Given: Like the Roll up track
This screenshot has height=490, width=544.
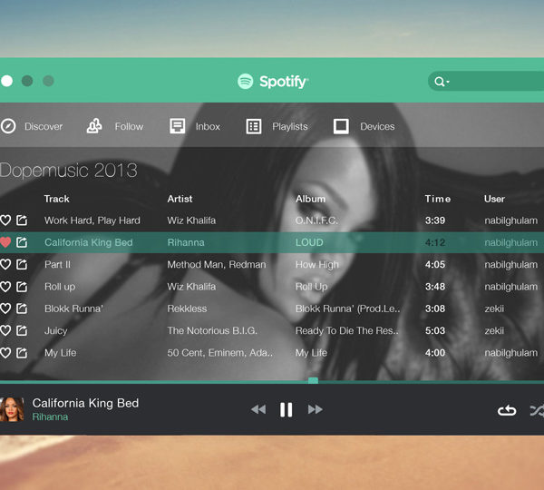Looking at the screenshot, I should [x=5, y=287].
